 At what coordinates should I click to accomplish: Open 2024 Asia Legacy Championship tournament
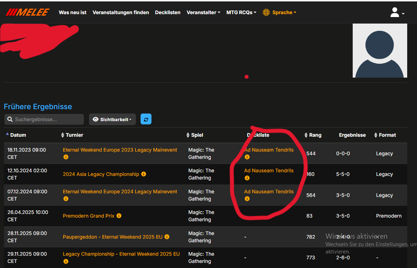click(101, 174)
